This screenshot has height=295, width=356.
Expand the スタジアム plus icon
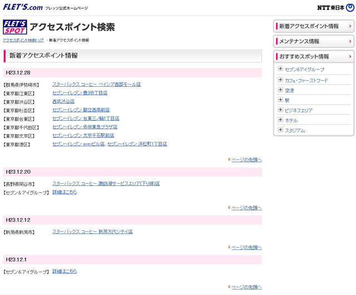pyautogui.click(x=280, y=130)
